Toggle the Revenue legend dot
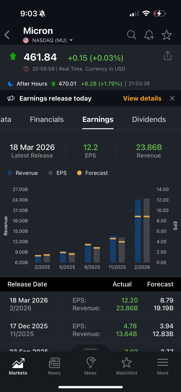This screenshot has height=392, width=181. (x=10, y=173)
